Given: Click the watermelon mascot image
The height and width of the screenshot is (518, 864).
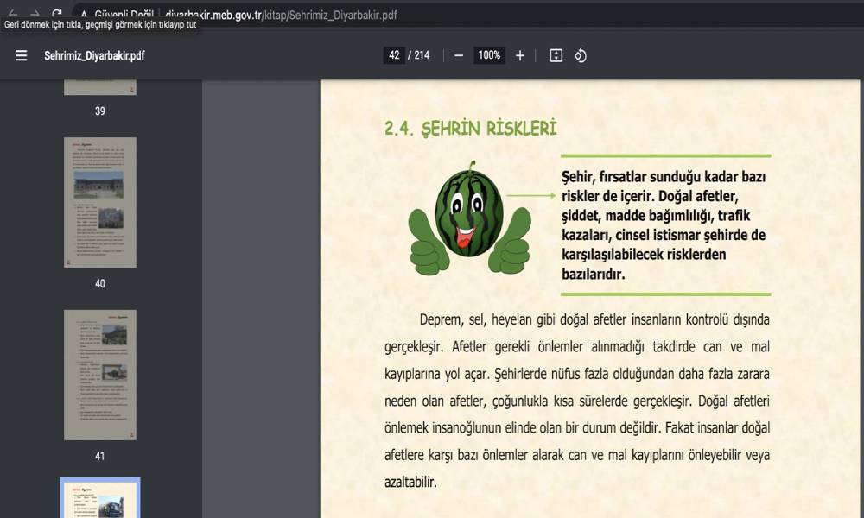Looking at the screenshot, I should click(x=469, y=218).
